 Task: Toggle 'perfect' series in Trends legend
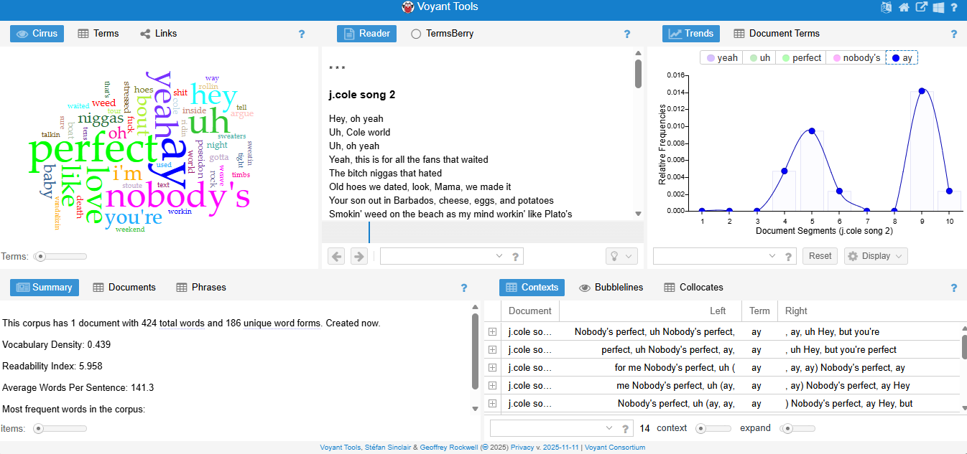coord(801,58)
